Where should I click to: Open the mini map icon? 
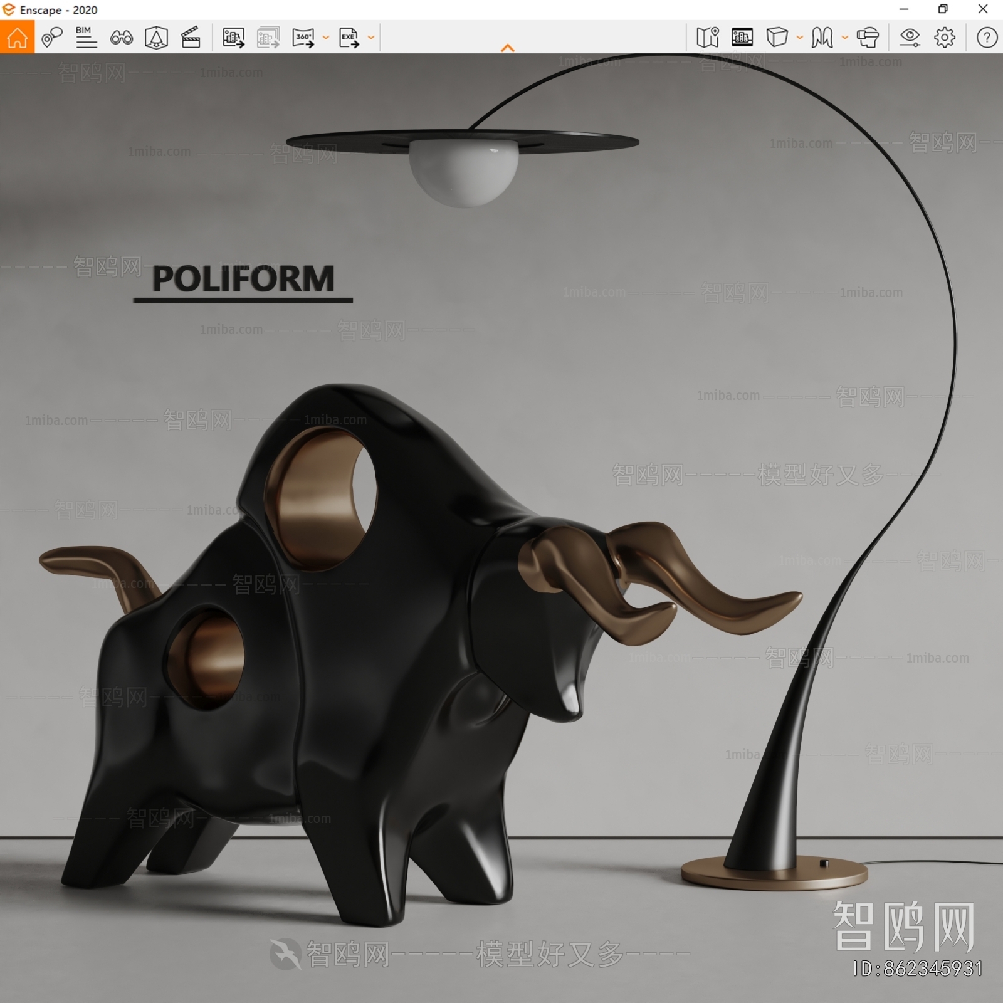click(708, 38)
